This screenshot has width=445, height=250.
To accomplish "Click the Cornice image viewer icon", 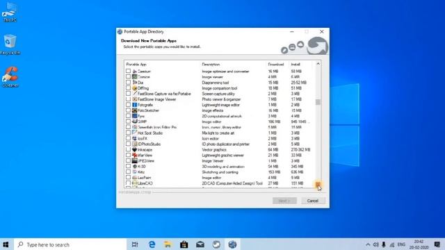I will (x=134, y=77).
